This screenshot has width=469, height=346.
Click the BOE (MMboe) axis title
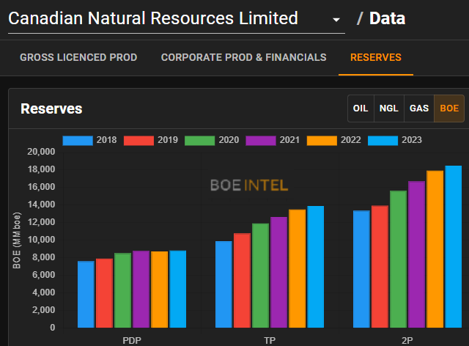click(17, 240)
